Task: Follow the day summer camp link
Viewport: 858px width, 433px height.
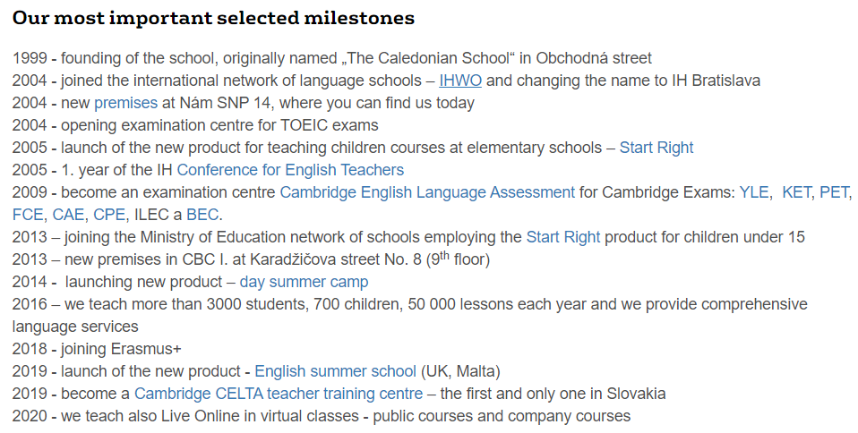Action: (304, 282)
